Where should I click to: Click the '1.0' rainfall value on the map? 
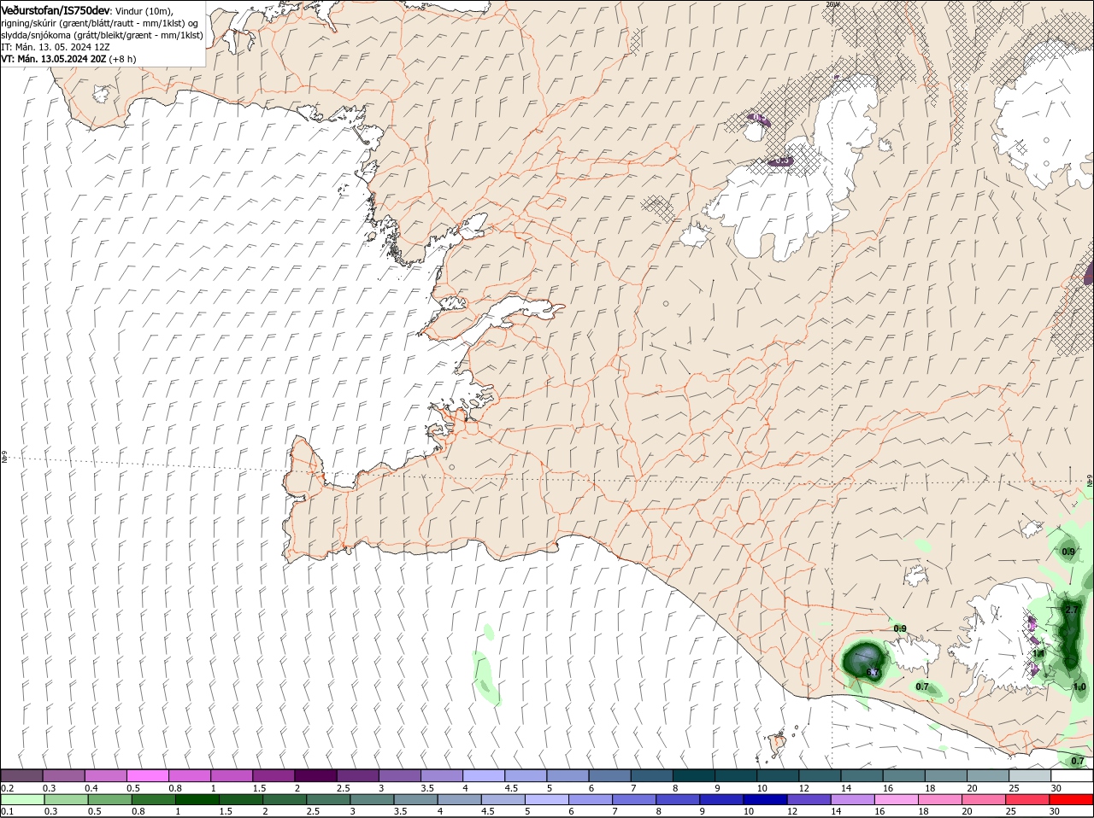(x=1079, y=687)
